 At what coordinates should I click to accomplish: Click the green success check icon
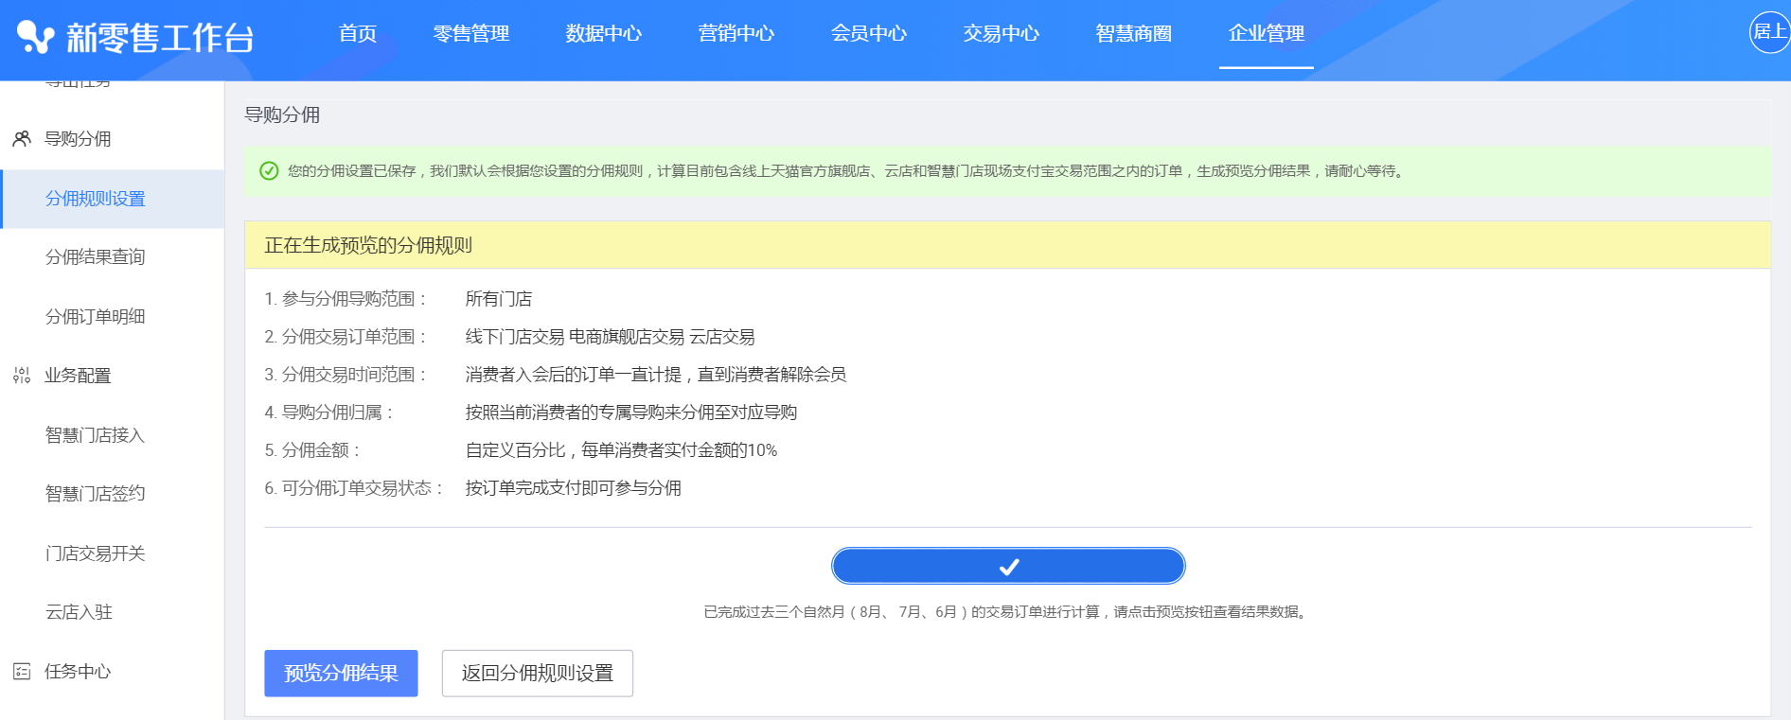point(269,171)
